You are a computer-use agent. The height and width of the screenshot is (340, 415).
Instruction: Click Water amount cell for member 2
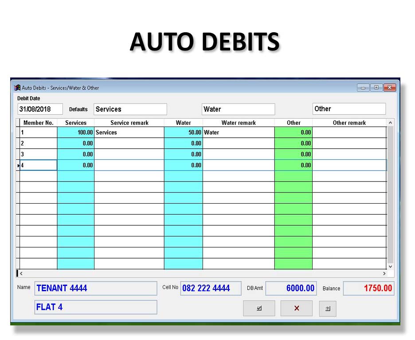(183, 143)
